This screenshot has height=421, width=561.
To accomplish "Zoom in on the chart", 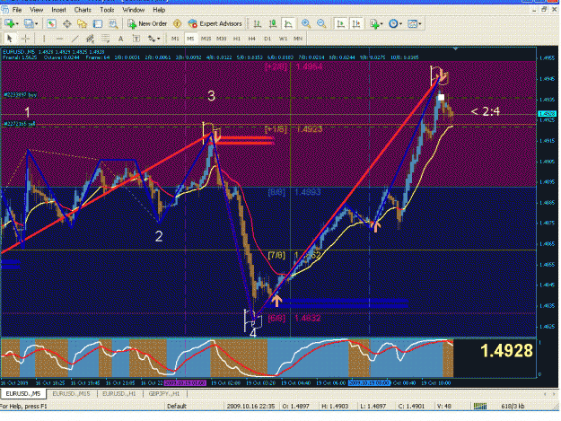I will tap(306, 24).
